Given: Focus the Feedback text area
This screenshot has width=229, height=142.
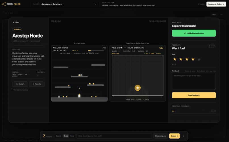Looking at the screenshot, I should click(x=194, y=81).
